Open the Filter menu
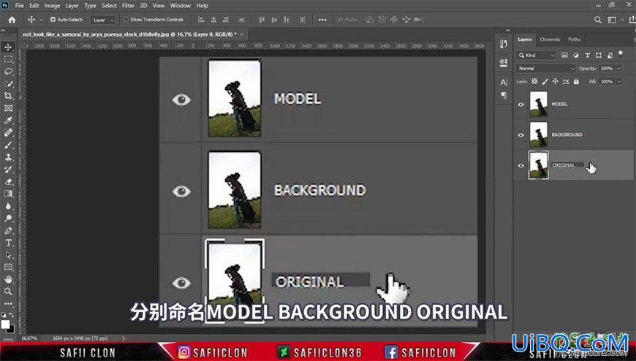 (128, 6)
